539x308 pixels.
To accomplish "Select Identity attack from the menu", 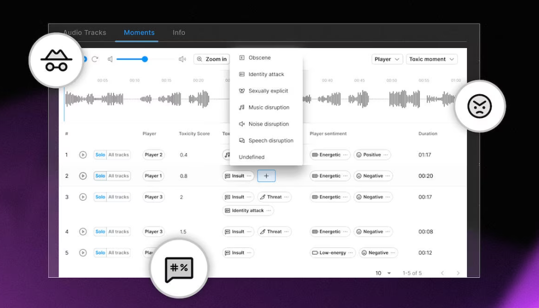I will click(266, 74).
